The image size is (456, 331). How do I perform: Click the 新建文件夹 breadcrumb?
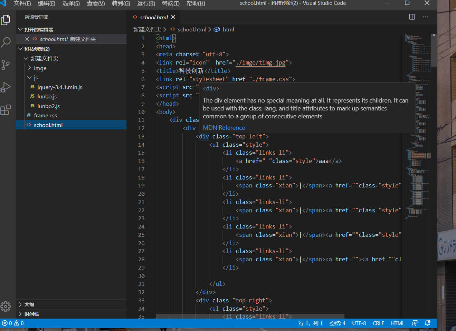point(147,30)
